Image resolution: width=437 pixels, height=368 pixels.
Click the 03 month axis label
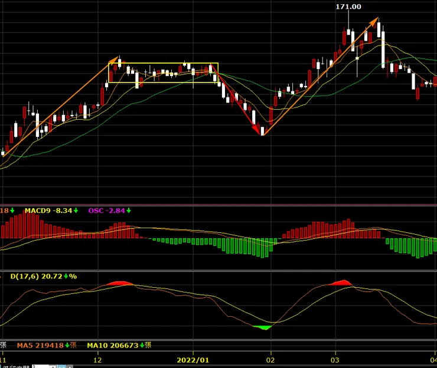[335, 360]
